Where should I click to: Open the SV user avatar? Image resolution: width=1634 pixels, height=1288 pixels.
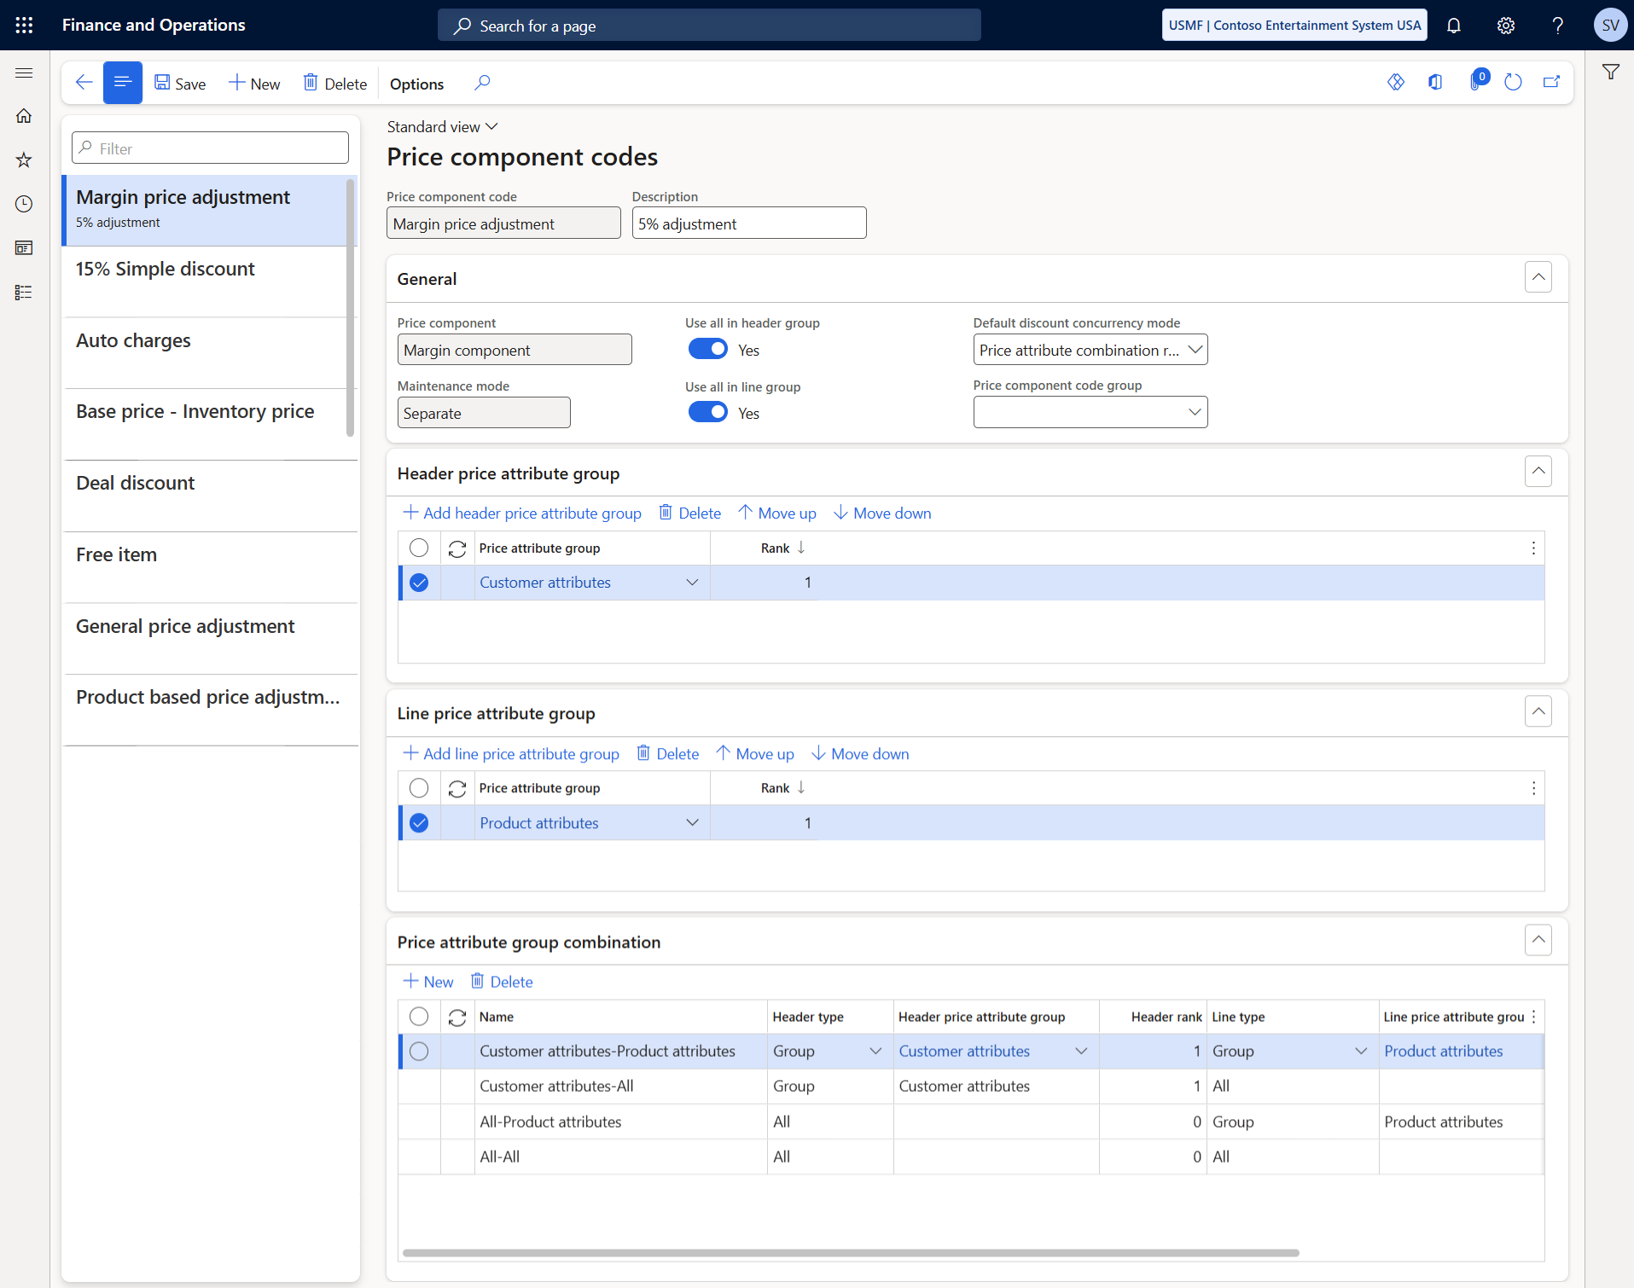(1610, 25)
